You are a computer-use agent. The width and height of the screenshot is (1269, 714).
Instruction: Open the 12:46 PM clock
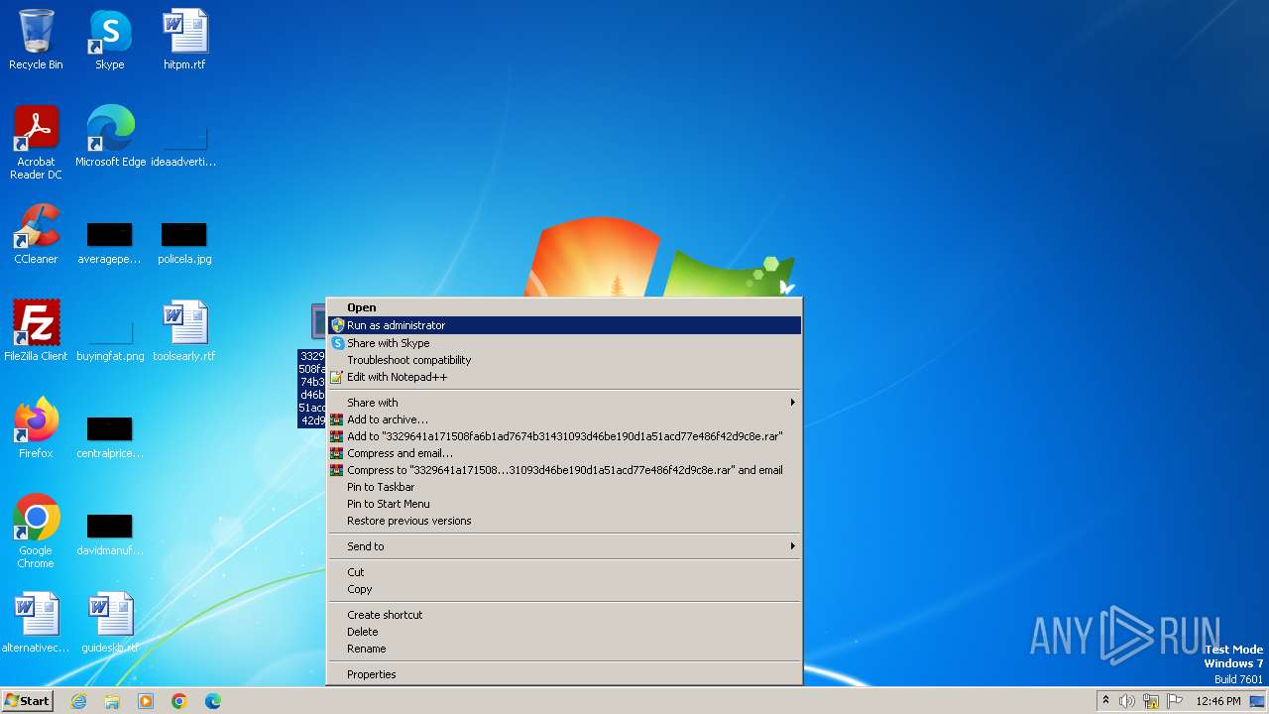[x=1218, y=701]
